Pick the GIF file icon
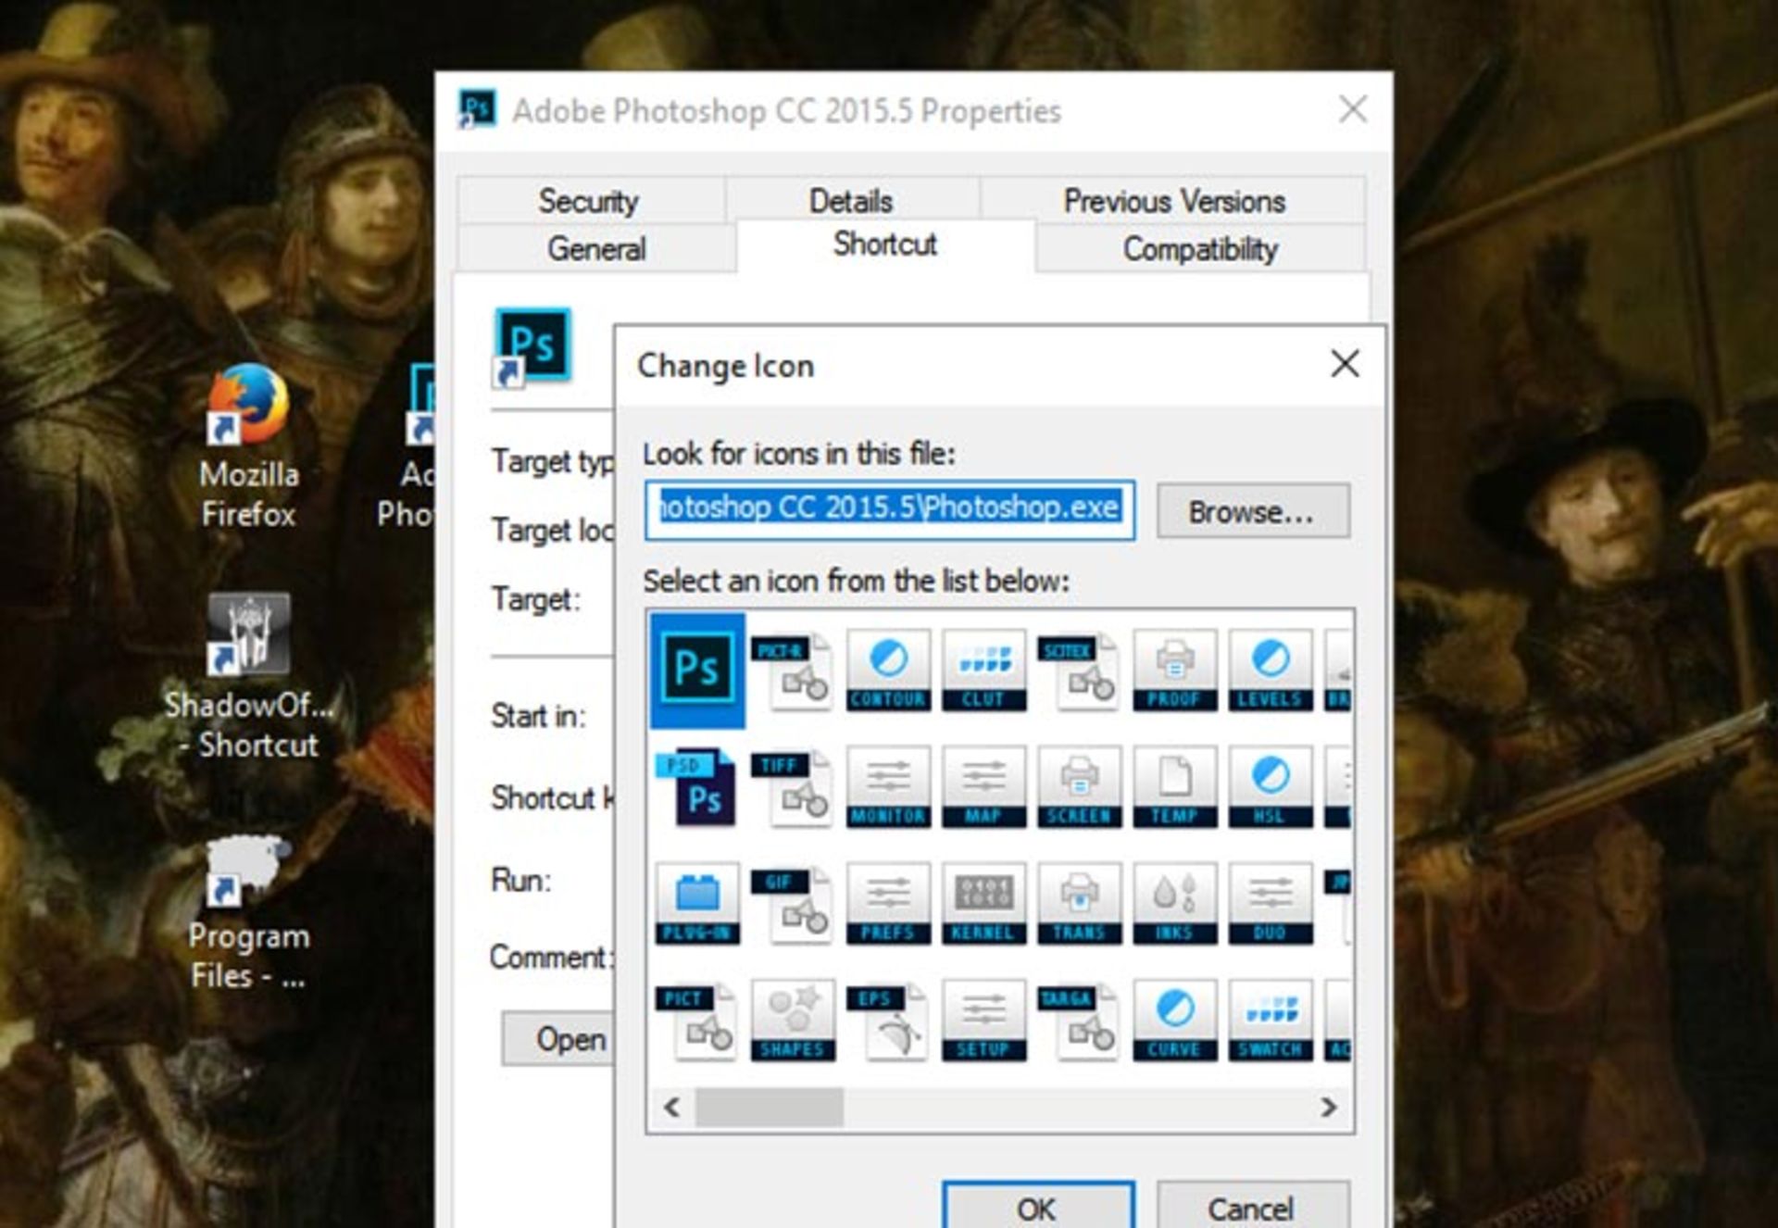The width and height of the screenshot is (1778, 1228). click(x=793, y=904)
